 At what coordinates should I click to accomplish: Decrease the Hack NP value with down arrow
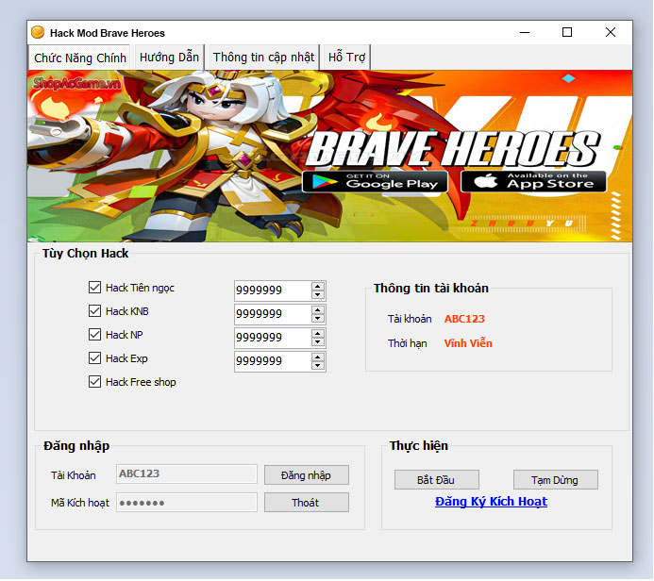point(317,341)
